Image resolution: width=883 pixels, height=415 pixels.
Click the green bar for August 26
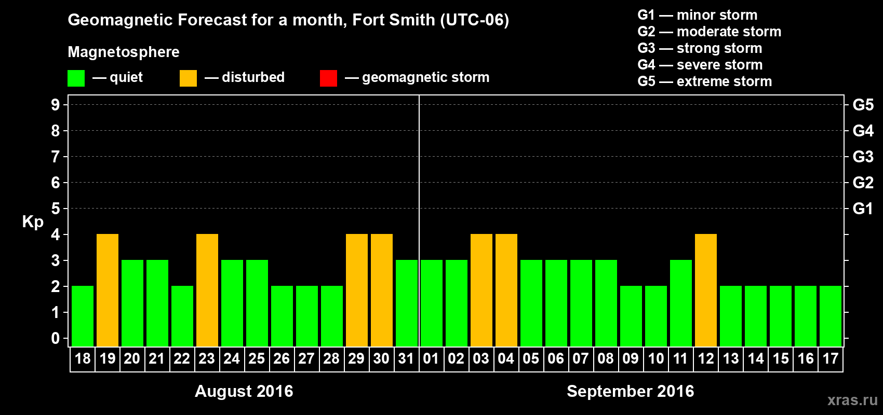click(282, 316)
